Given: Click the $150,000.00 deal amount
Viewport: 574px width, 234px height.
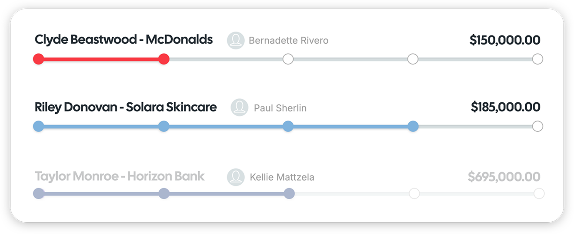Looking at the screenshot, I should click(x=505, y=40).
